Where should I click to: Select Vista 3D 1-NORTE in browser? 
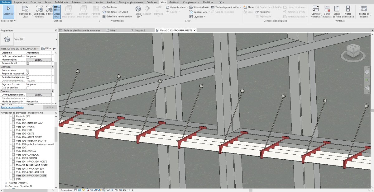tap(25, 127)
